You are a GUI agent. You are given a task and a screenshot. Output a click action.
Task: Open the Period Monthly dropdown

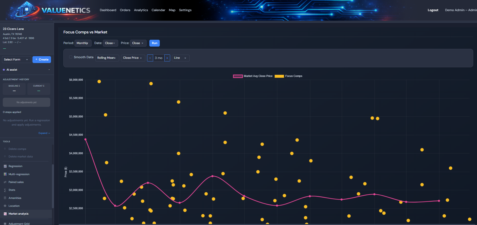(x=83, y=43)
